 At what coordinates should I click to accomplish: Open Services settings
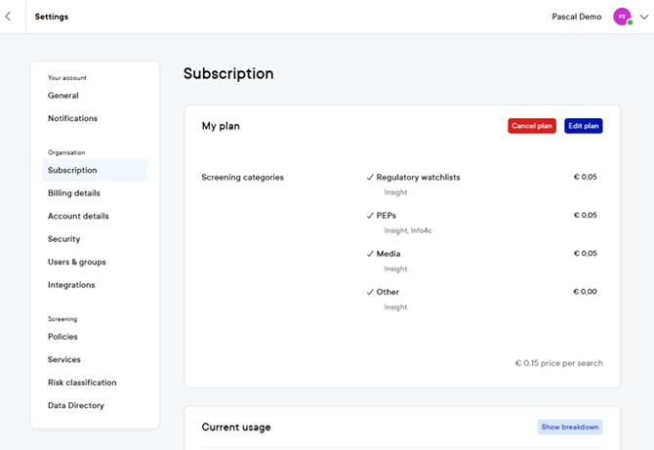point(64,360)
